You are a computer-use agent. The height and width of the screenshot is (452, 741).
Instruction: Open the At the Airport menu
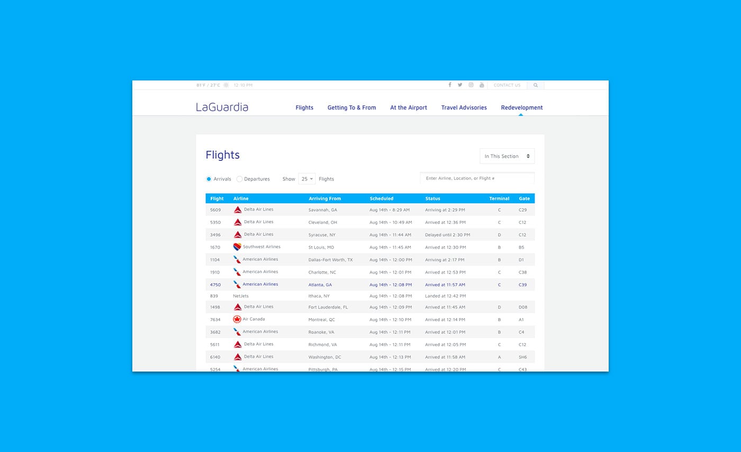click(x=409, y=107)
